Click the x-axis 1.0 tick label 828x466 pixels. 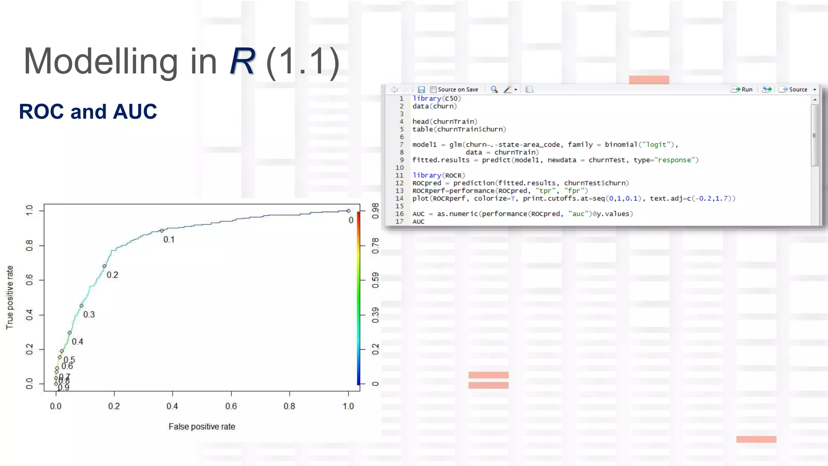point(348,406)
